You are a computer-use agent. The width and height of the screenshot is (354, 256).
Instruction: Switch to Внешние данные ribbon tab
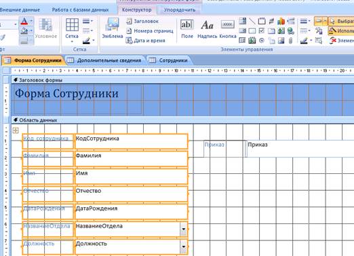pyautogui.click(x=20, y=10)
